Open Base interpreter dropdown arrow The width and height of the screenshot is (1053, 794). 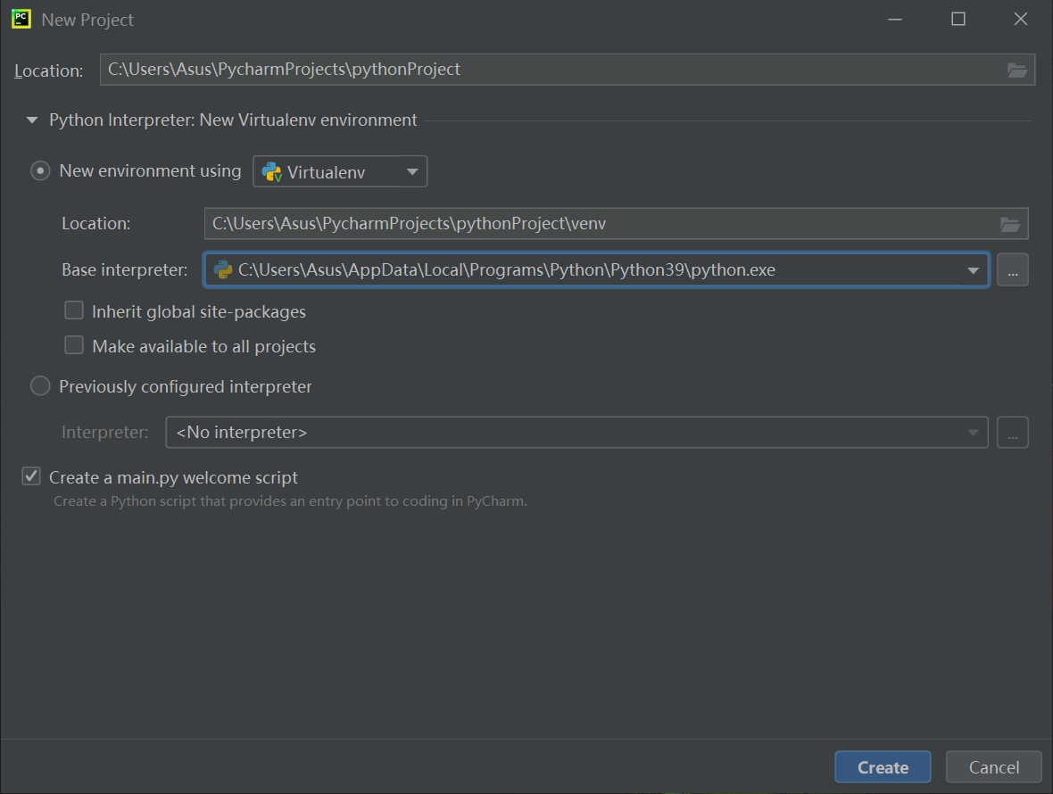point(973,270)
